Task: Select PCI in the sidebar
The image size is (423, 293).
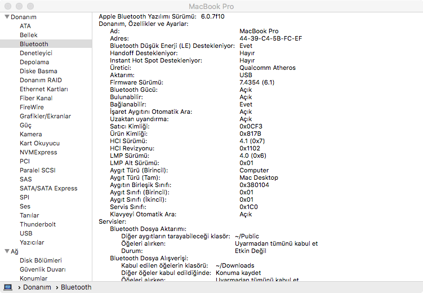Action: coord(25,161)
